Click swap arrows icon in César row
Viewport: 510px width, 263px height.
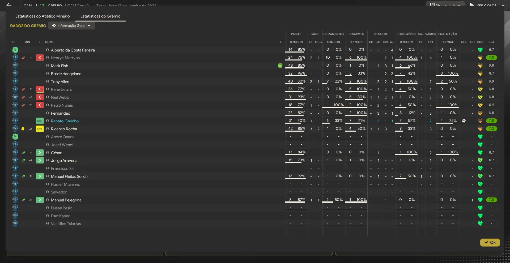click(x=23, y=153)
